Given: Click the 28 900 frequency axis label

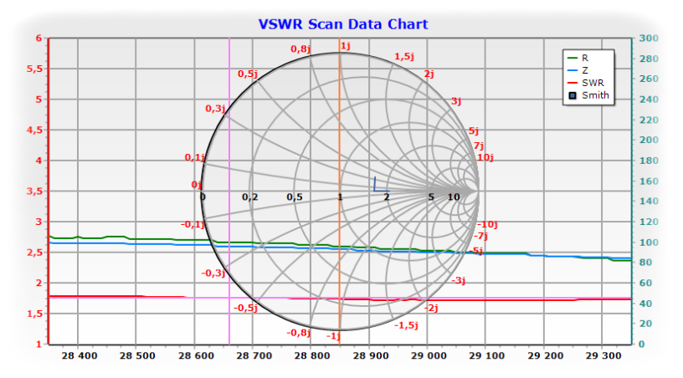Looking at the screenshot, I should point(371,355).
